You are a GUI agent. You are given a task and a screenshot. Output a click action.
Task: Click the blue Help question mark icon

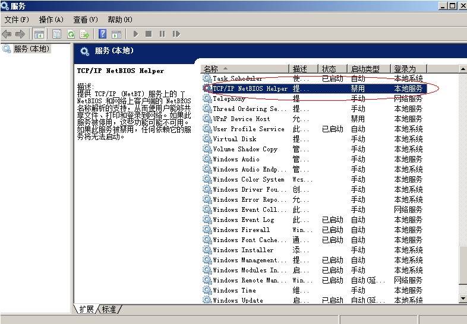[x=103, y=34]
